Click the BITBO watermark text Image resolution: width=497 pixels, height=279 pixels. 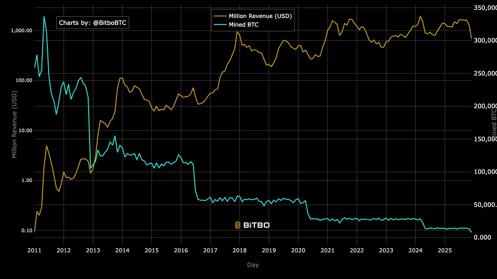tap(256, 225)
